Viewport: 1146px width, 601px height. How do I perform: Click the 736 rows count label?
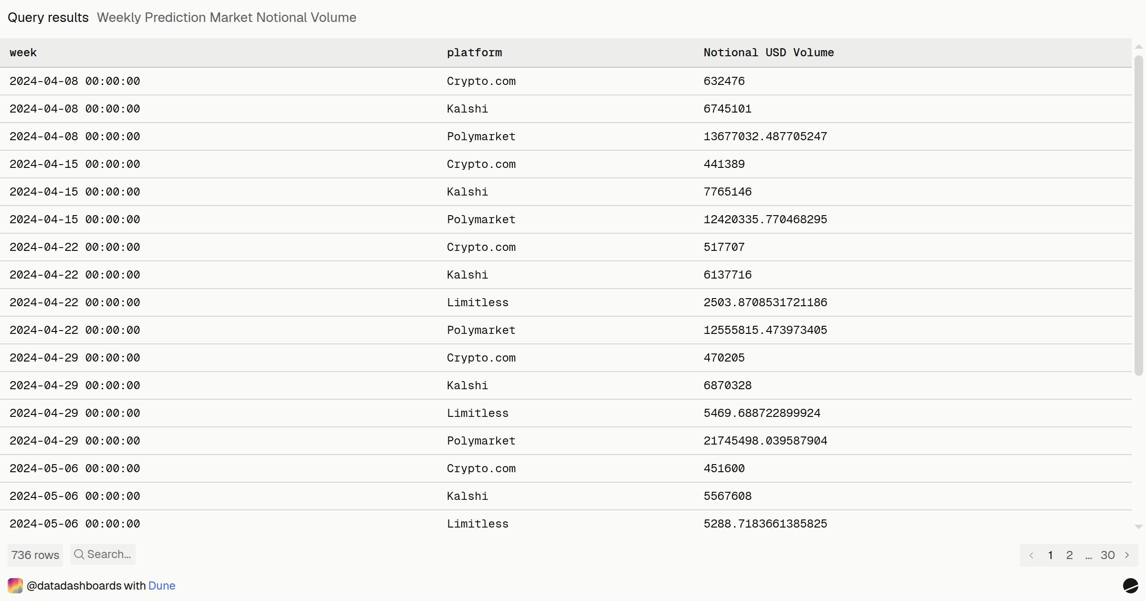pyautogui.click(x=35, y=555)
